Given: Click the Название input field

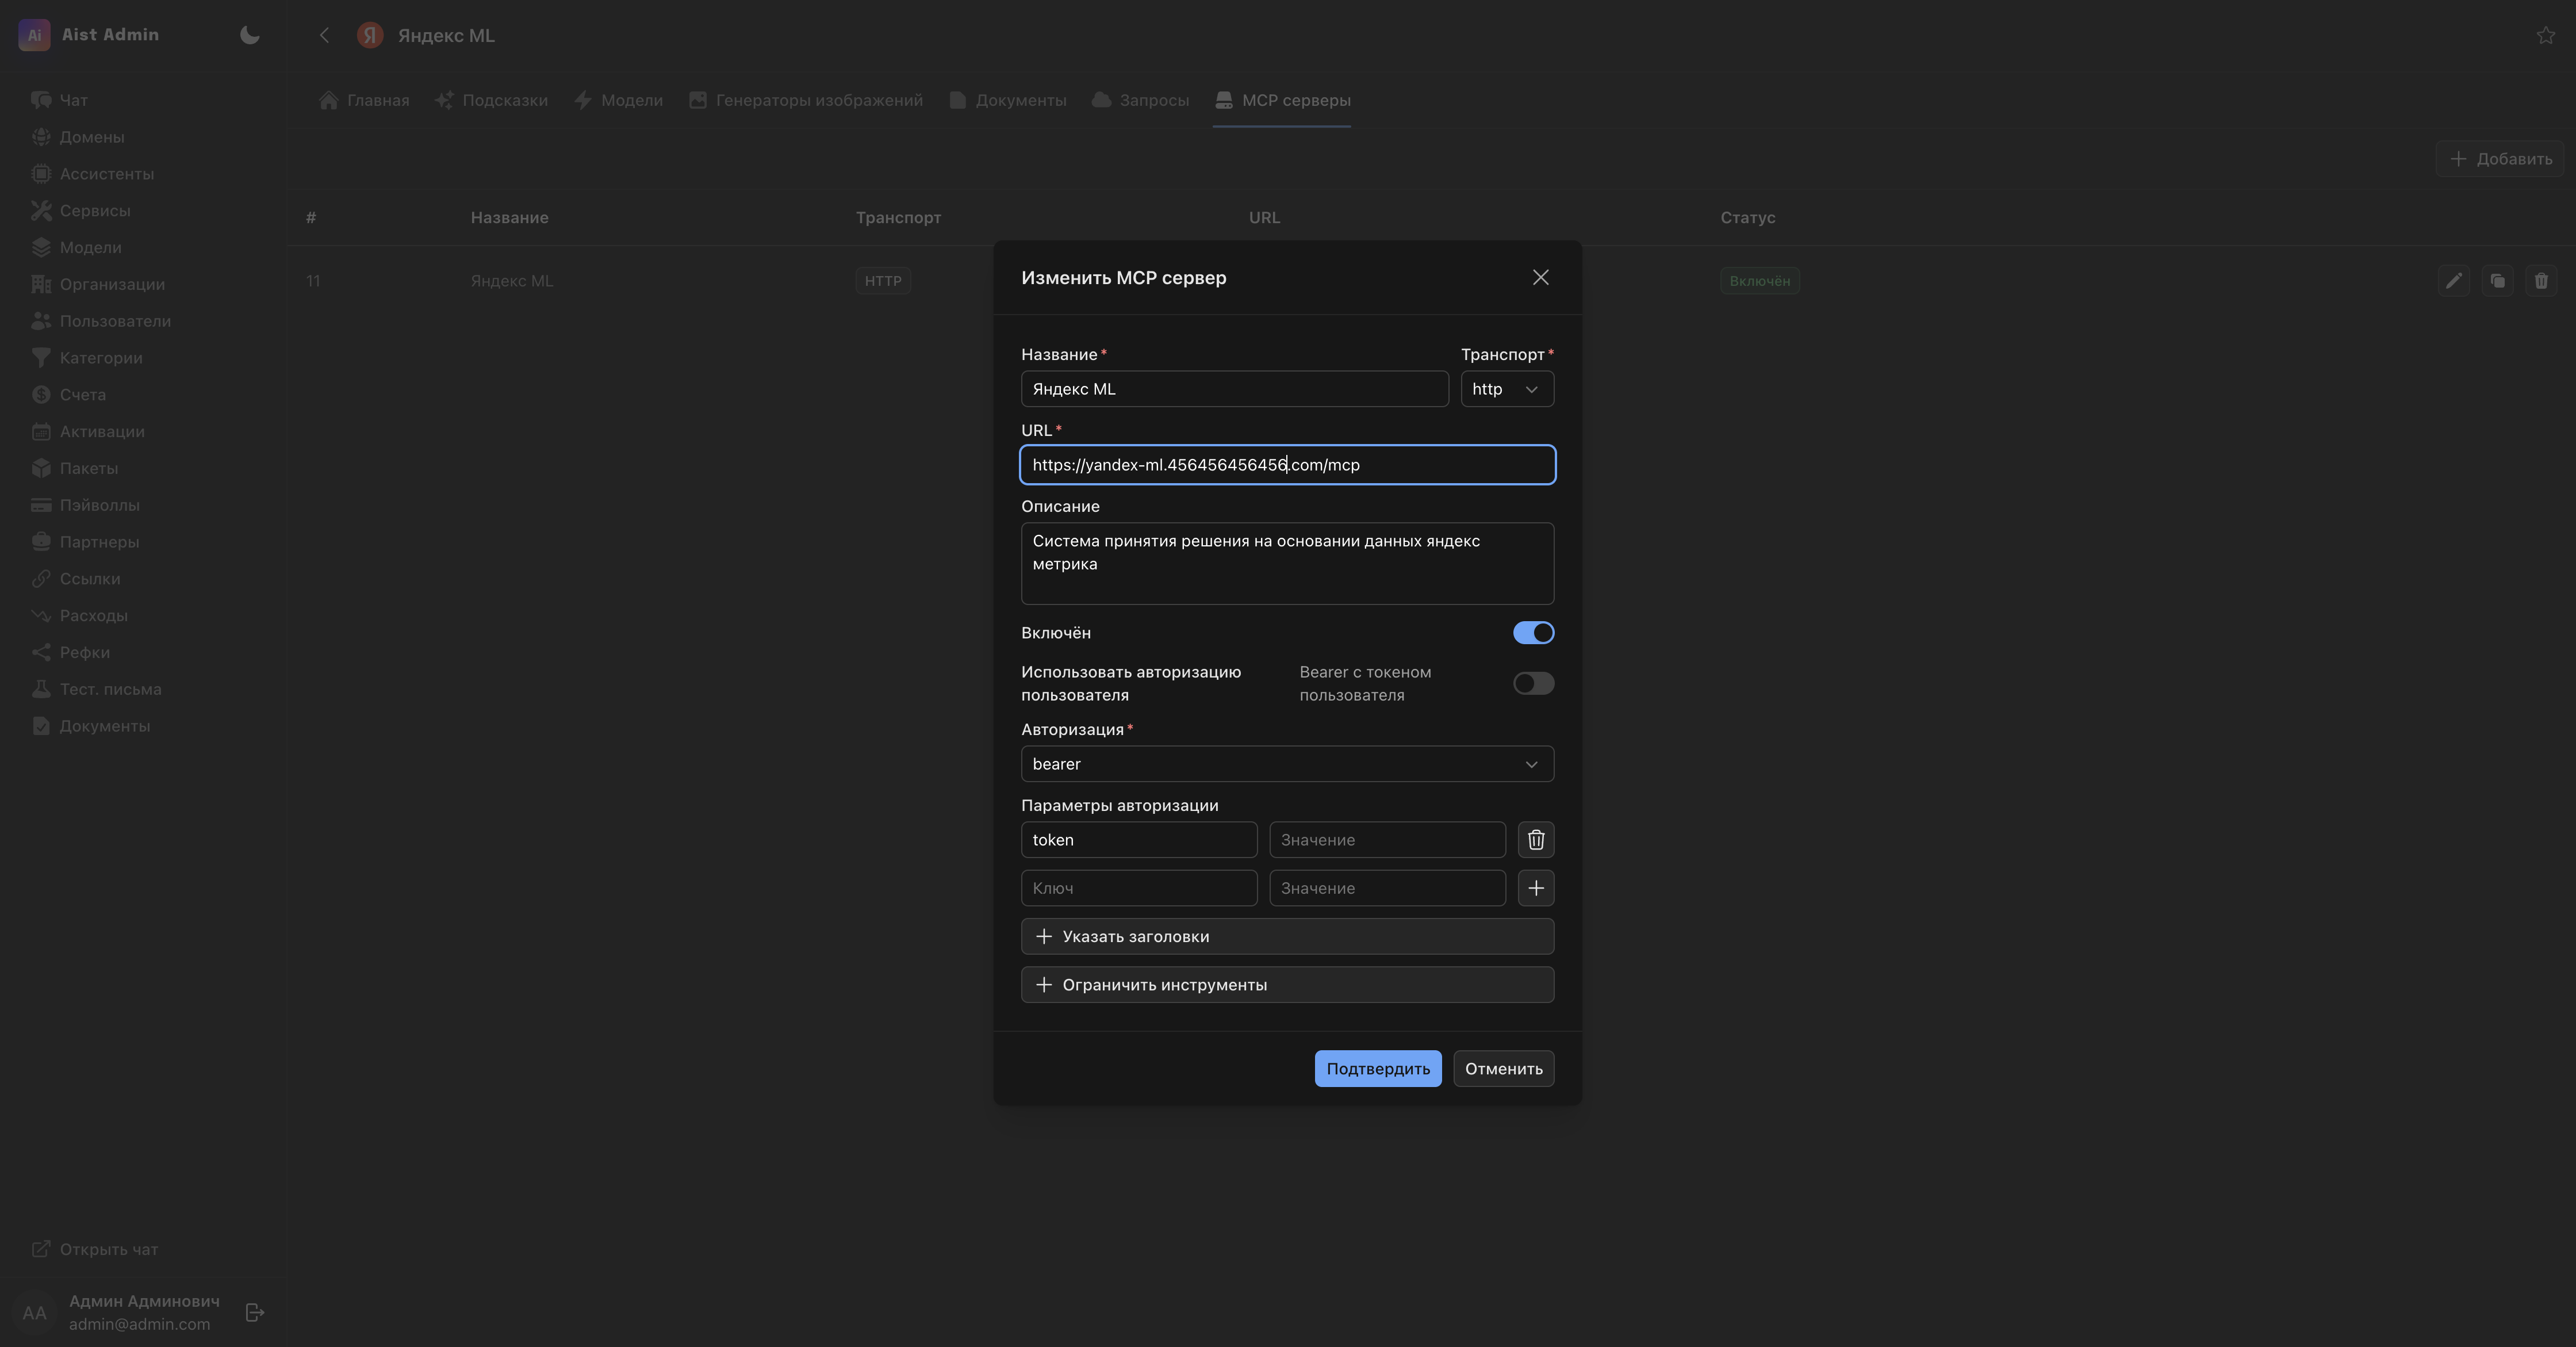Looking at the screenshot, I should [1235, 389].
